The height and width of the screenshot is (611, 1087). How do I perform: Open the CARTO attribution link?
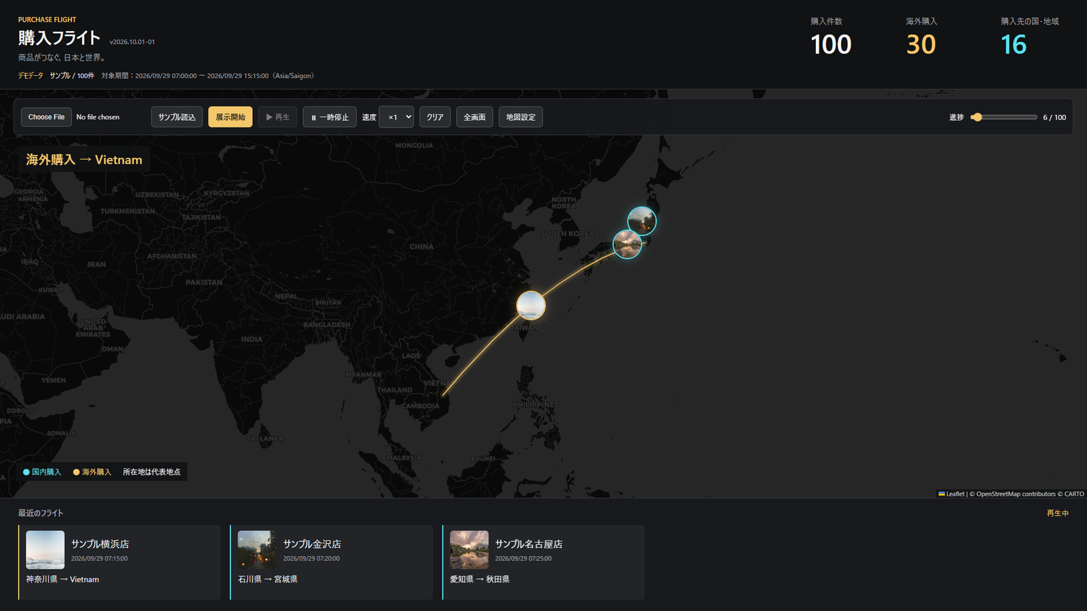pos(1074,494)
